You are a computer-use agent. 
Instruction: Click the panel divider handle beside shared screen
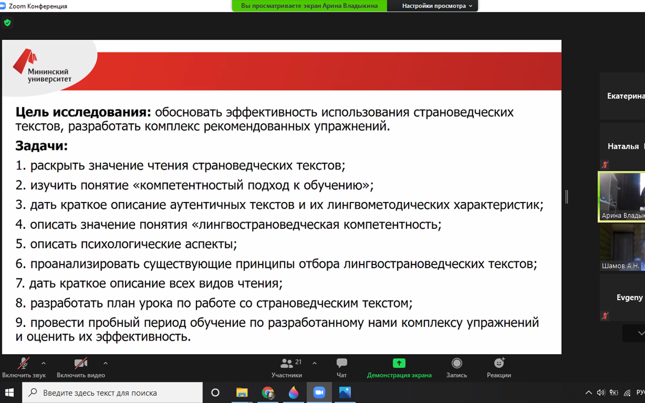(566, 196)
